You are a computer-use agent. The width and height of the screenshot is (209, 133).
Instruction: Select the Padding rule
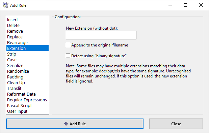[x=27, y=77]
